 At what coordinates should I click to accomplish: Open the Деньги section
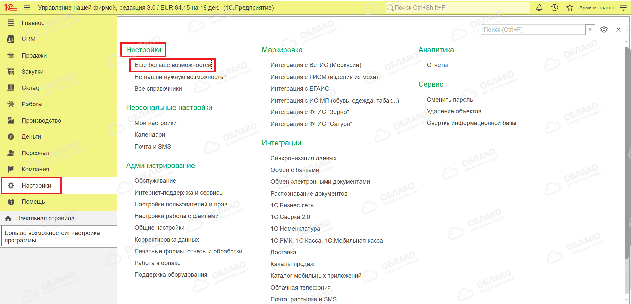coord(31,137)
